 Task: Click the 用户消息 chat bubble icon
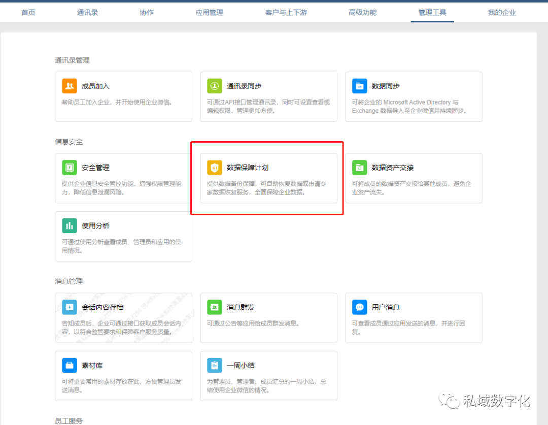pyautogui.click(x=360, y=307)
